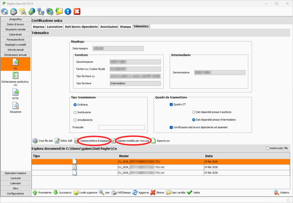Click Stampa lettera di impegno button
The height and width of the screenshot is (203, 293).
[94, 141]
